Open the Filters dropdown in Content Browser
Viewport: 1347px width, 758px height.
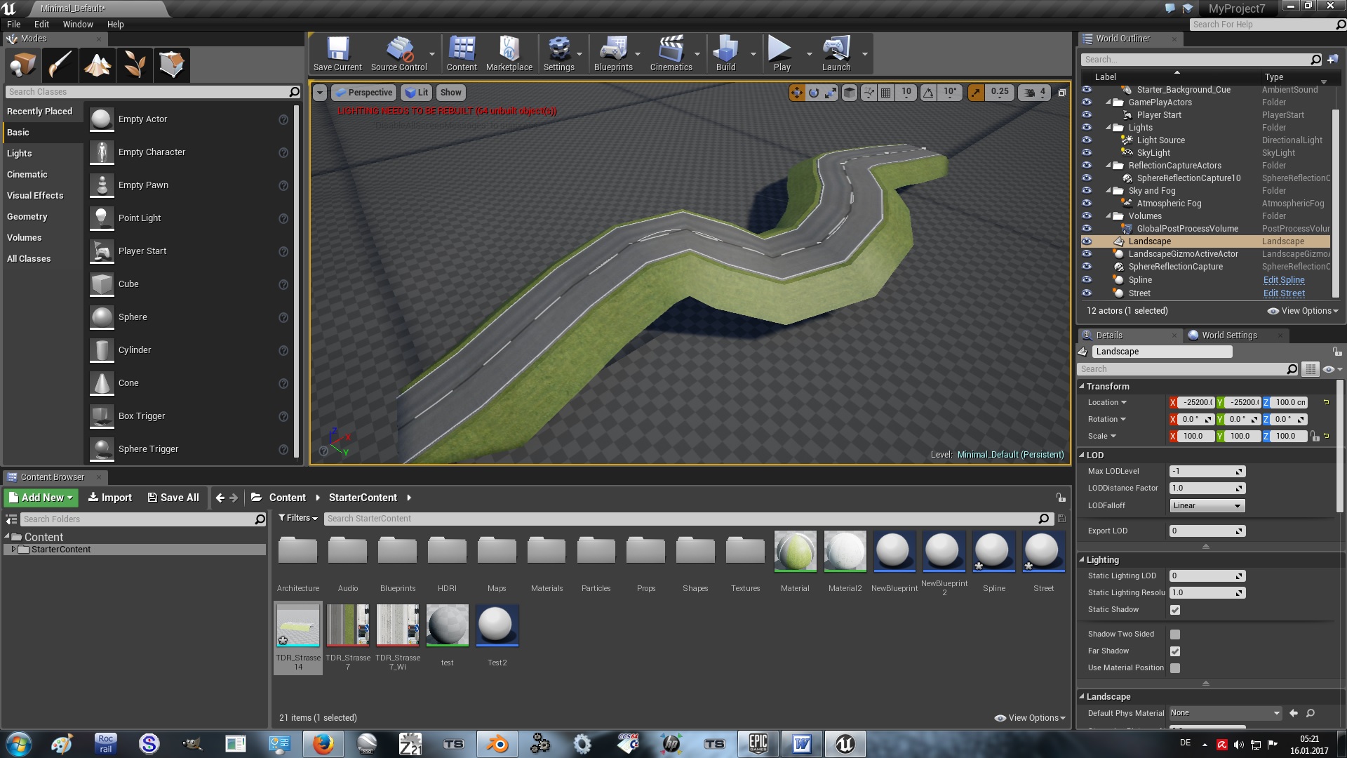[x=298, y=518]
